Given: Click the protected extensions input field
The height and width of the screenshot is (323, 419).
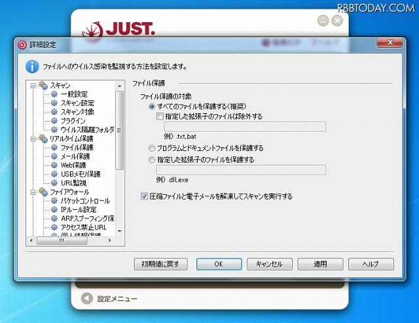Looking at the screenshot, I should (241, 170).
